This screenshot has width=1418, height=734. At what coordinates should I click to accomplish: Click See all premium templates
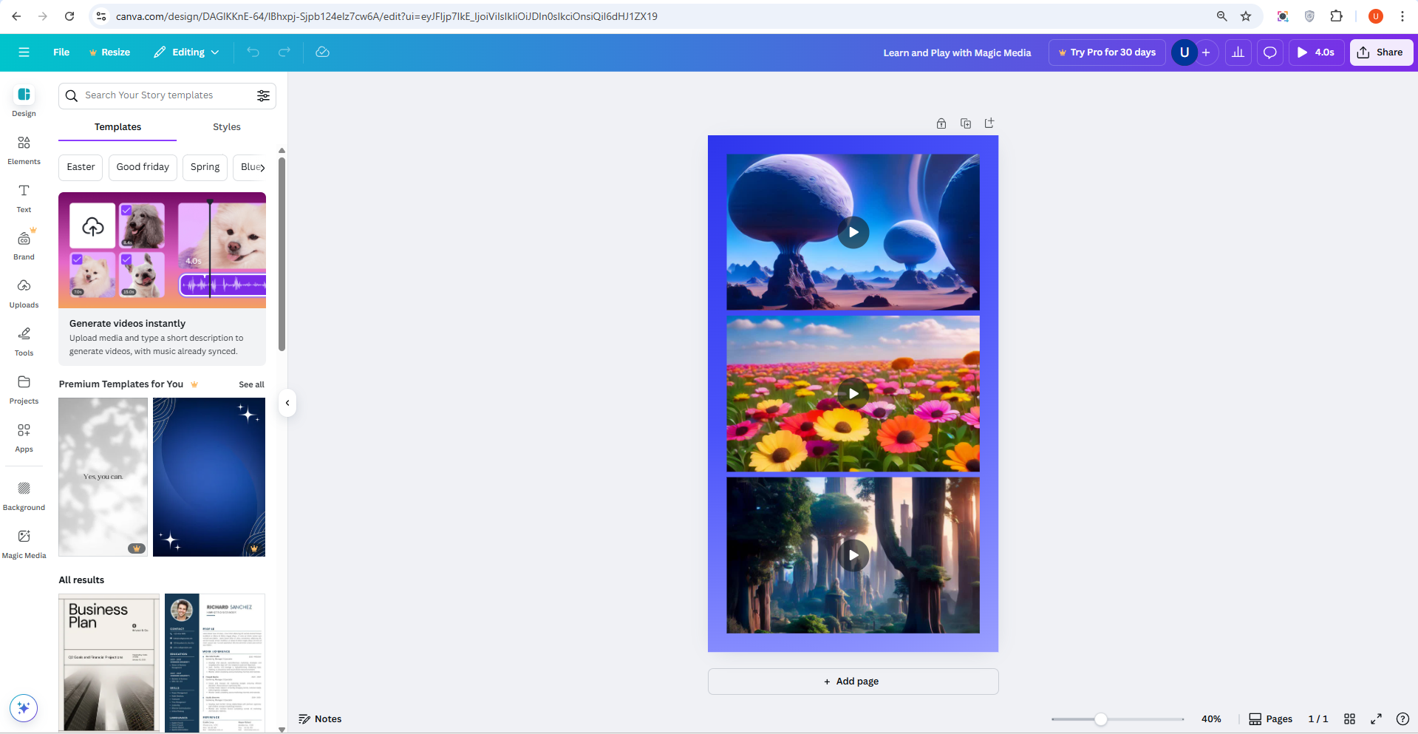[x=250, y=384]
